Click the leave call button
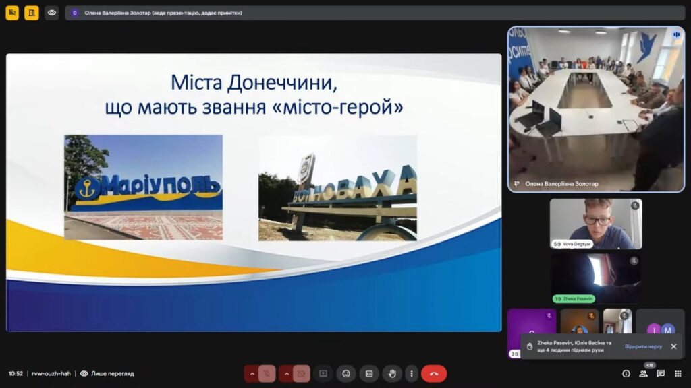Image resolution: width=691 pixels, height=388 pixels. 433,373
